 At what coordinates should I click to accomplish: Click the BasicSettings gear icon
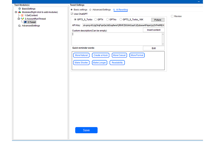pyautogui.click(x=20, y=9)
